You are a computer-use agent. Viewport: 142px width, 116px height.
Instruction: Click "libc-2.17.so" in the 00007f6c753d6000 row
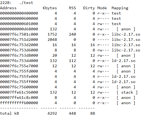tap(126, 50)
